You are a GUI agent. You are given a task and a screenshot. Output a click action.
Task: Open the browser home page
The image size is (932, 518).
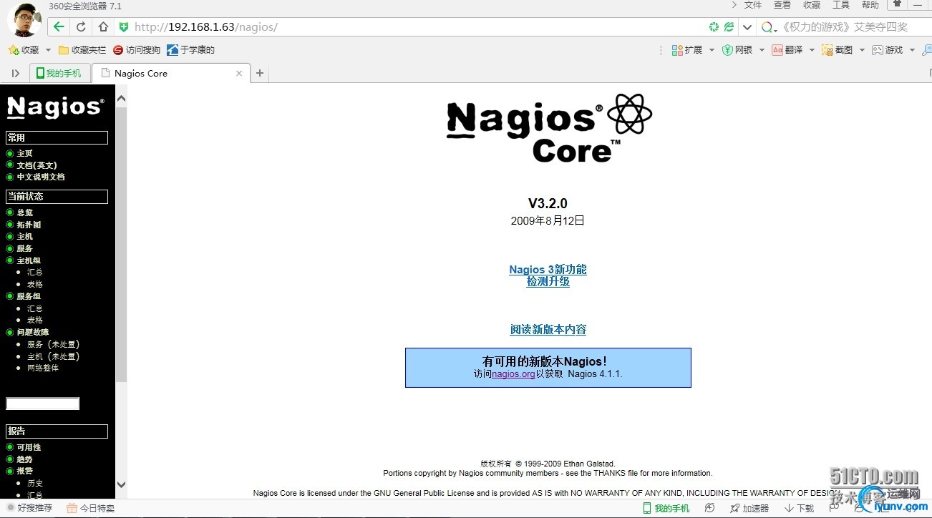pyautogui.click(x=103, y=27)
